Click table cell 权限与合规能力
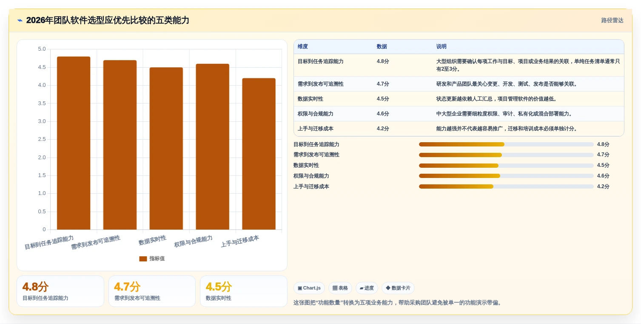The height and width of the screenshot is (324, 641). [316, 114]
